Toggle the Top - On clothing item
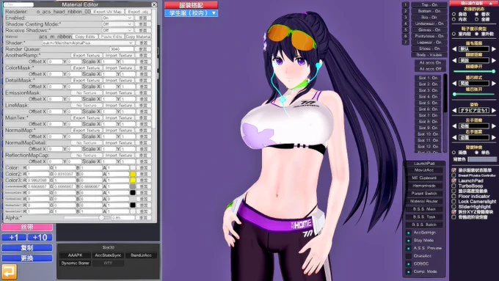 click(429, 5)
